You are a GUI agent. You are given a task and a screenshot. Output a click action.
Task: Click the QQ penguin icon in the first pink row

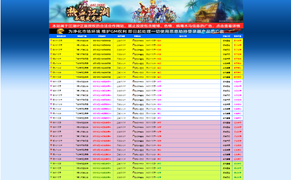[133, 122]
